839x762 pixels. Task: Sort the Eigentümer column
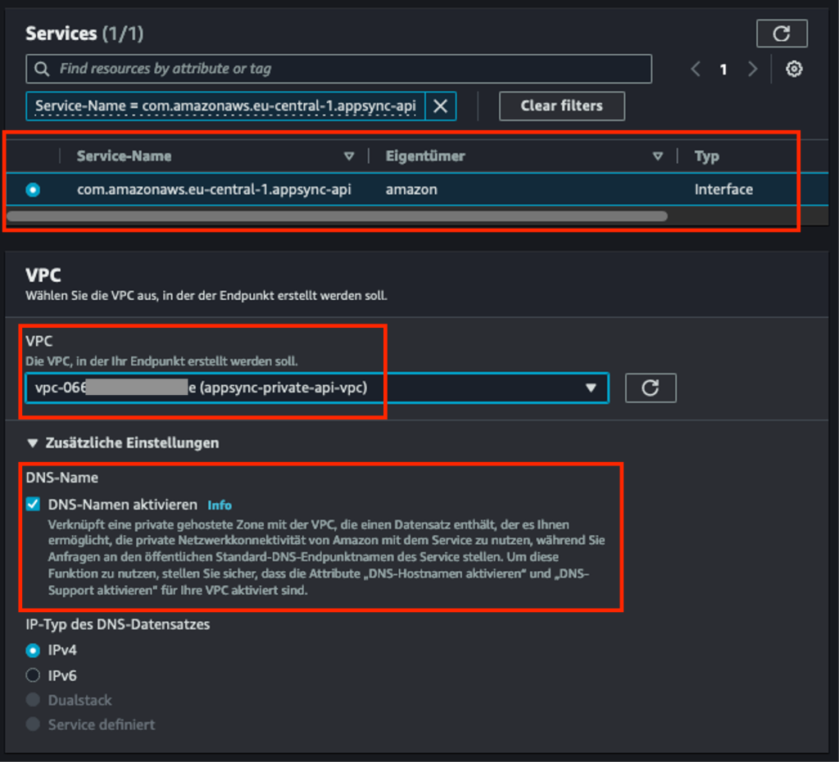(659, 156)
